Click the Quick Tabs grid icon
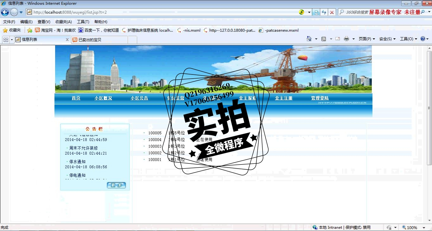432x231 pixels. pyautogui.click(x=6, y=40)
